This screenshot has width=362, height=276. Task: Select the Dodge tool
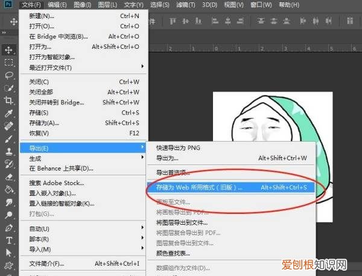point(9,215)
